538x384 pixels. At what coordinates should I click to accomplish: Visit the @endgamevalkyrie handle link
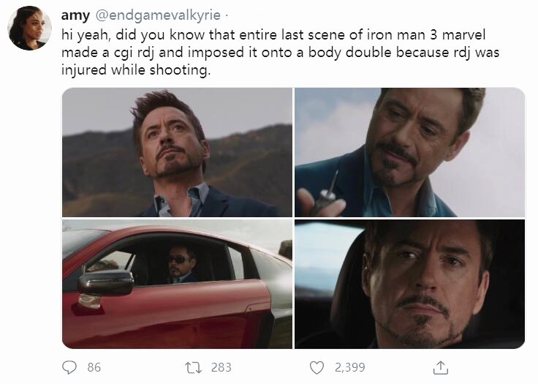tap(154, 16)
